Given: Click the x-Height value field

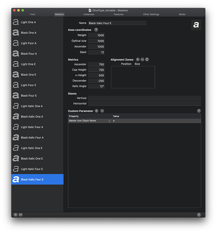Looking at the screenshot, I should (96, 75).
